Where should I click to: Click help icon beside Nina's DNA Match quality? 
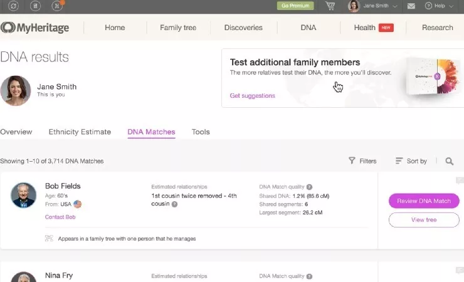[x=309, y=276]
